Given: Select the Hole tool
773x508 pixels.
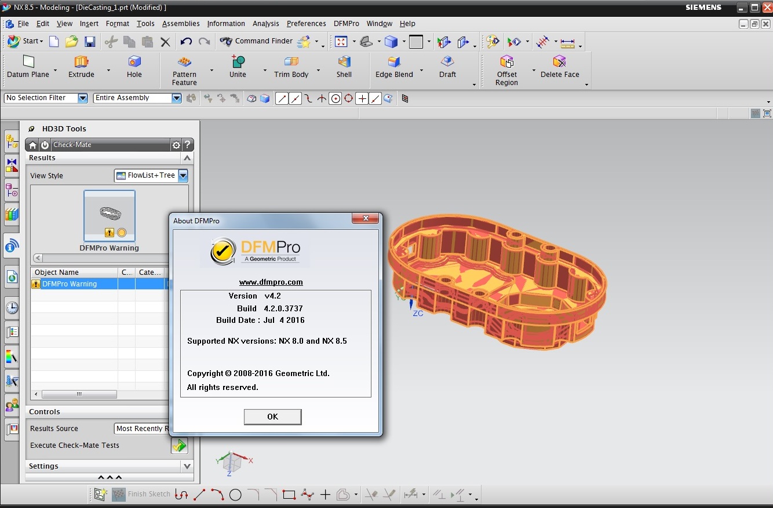Looking at the screenshot, I should pyautogui.click(x=134, y=67).
